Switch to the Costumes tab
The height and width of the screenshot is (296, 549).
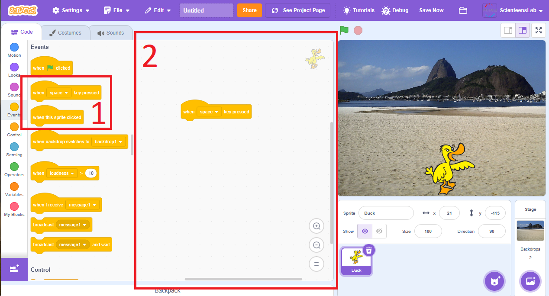[x=65, y=33]
